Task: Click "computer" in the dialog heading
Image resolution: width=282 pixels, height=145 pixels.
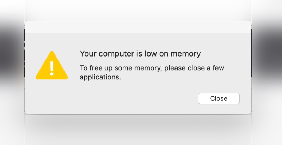Action: 115,54
